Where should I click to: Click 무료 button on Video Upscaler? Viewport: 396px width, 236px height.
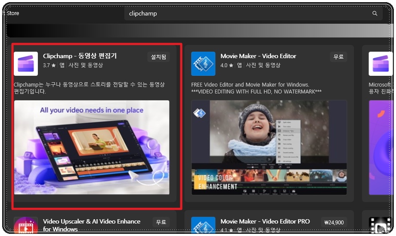161,222
